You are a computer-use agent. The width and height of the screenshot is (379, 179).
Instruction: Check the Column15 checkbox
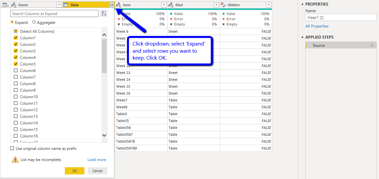point(16,129)
